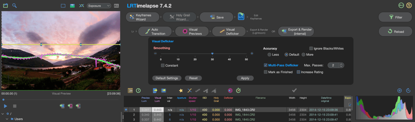Change the Max. Passes stepper
The height and width of the screenshot is (122, 415).
tap(341, 65)
